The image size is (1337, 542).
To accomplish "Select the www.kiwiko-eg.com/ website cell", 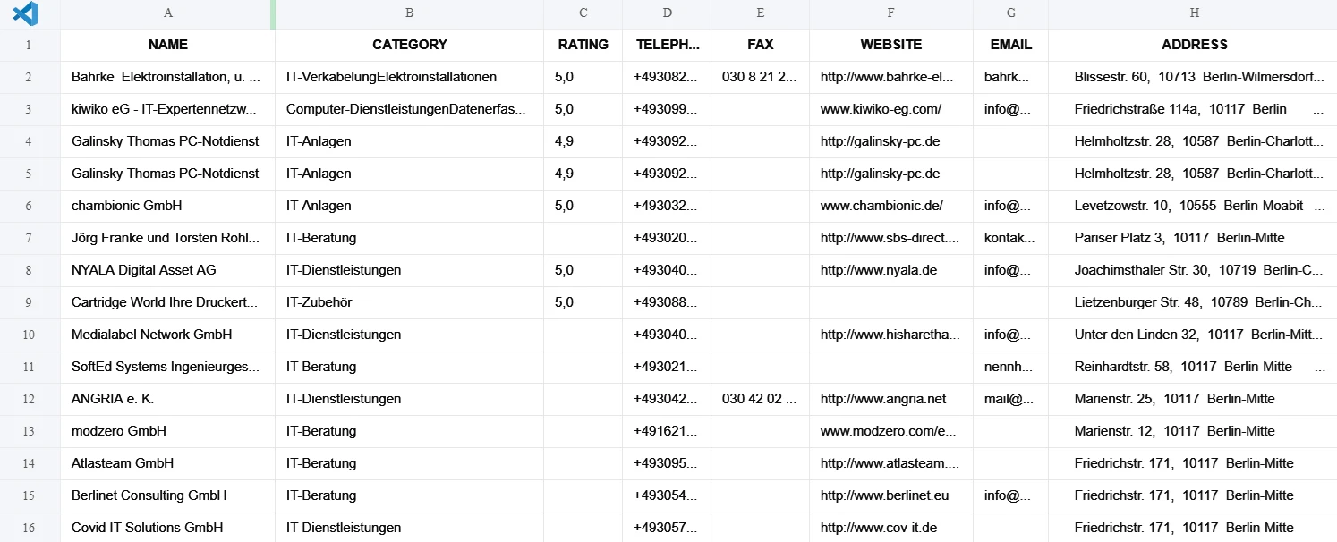I will [891, 109].
